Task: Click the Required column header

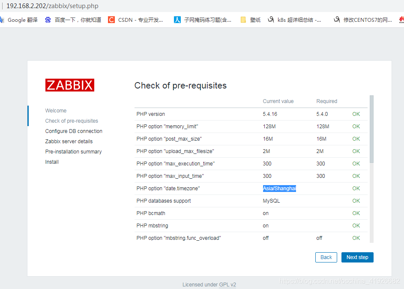Action: click(x=326, y=101)
